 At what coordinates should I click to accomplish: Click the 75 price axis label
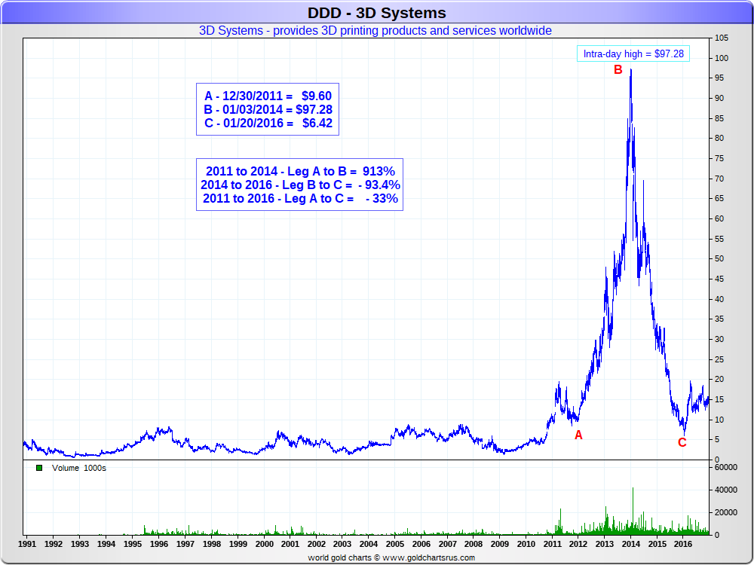pyautogui.click(x=719, y=158)
